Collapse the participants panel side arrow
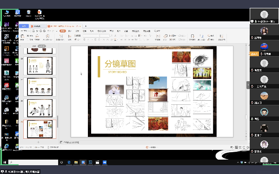 248,85
